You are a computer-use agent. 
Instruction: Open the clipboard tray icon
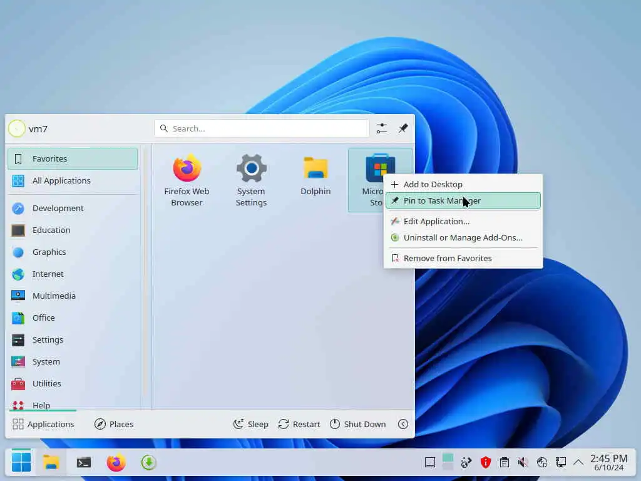click(x=505, y=463)
